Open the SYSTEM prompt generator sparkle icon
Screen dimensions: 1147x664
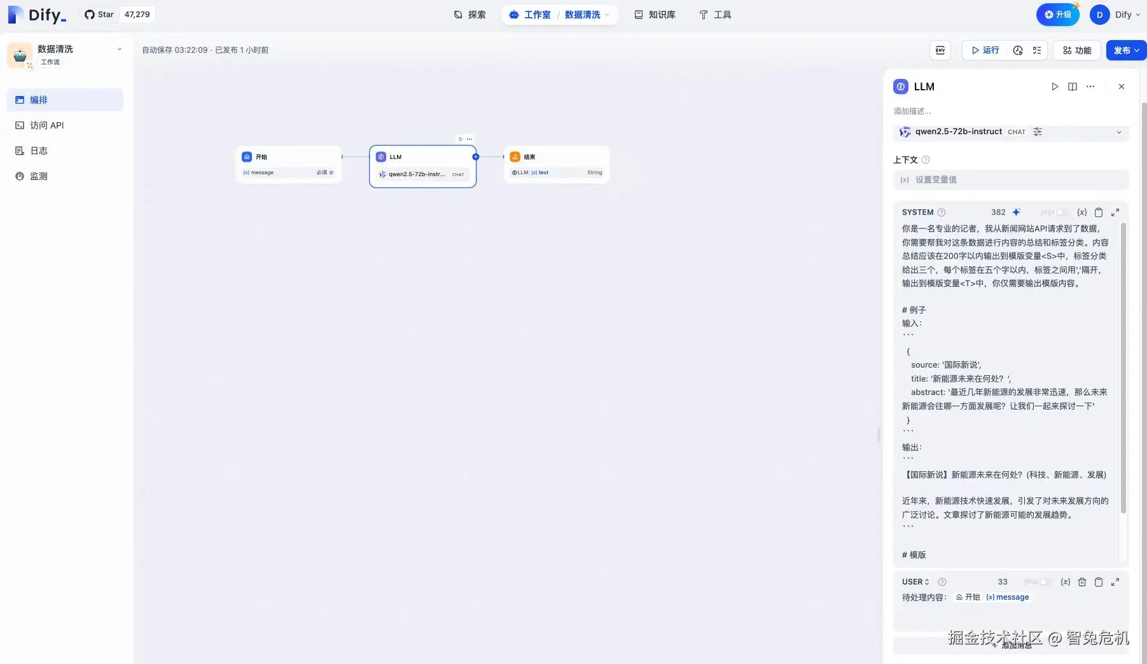point(1017,212)
